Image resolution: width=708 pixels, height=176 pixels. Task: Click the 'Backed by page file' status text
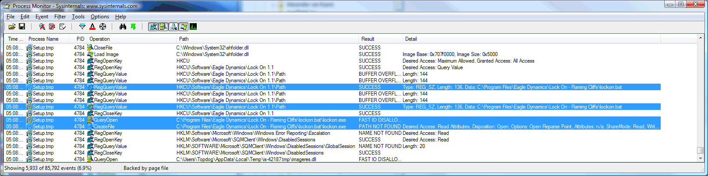tap(146, 168)
